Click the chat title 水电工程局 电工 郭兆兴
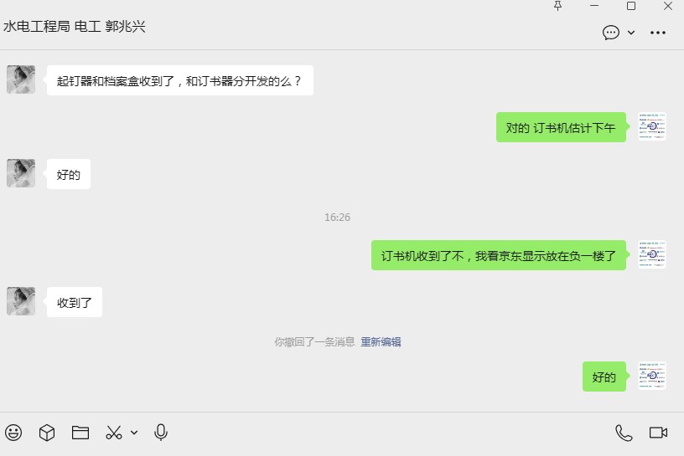Image resolution: width=684 pixels, height=456 pixels. click(x=74, y=27)
